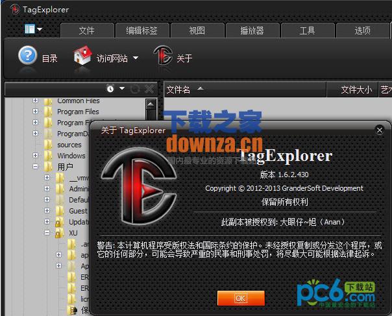Expand the Windows tree node
The height and width of the screenshot is (316, 392).
click(x=35, y=156)
